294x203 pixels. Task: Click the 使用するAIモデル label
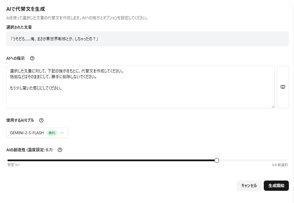[x=20, y=120]
